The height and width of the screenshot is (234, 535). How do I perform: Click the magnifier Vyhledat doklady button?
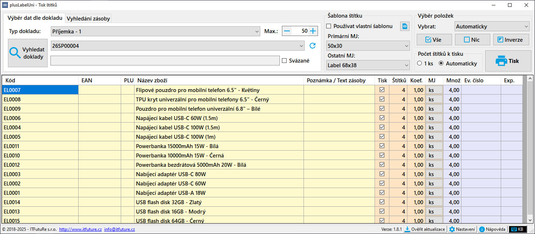click(x=28, y=53)
